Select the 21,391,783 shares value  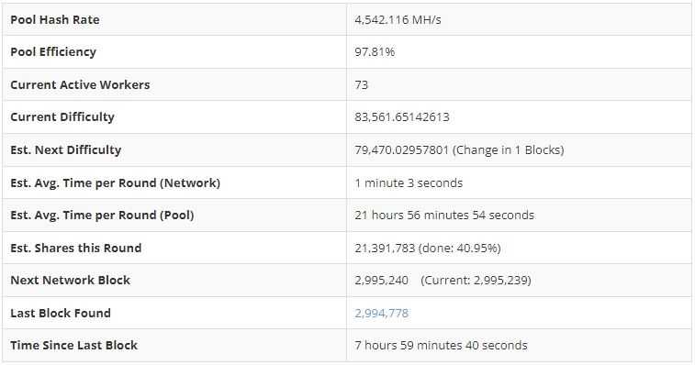click(385, 248)
